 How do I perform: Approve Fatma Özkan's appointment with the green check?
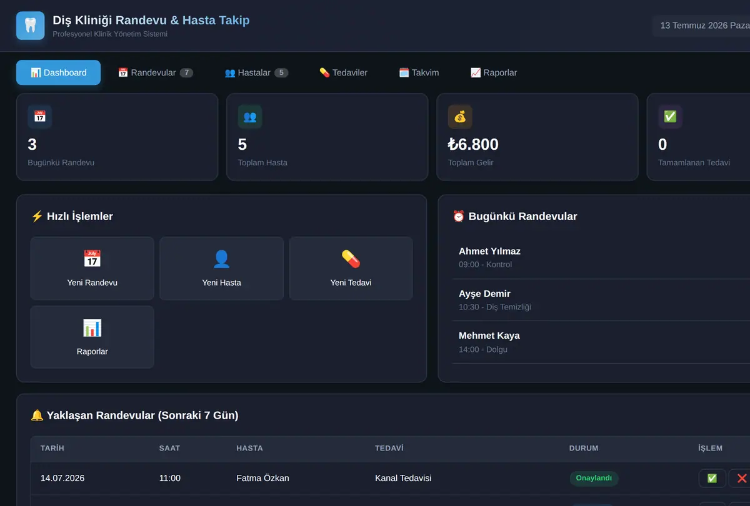click(x=712, y=478)
